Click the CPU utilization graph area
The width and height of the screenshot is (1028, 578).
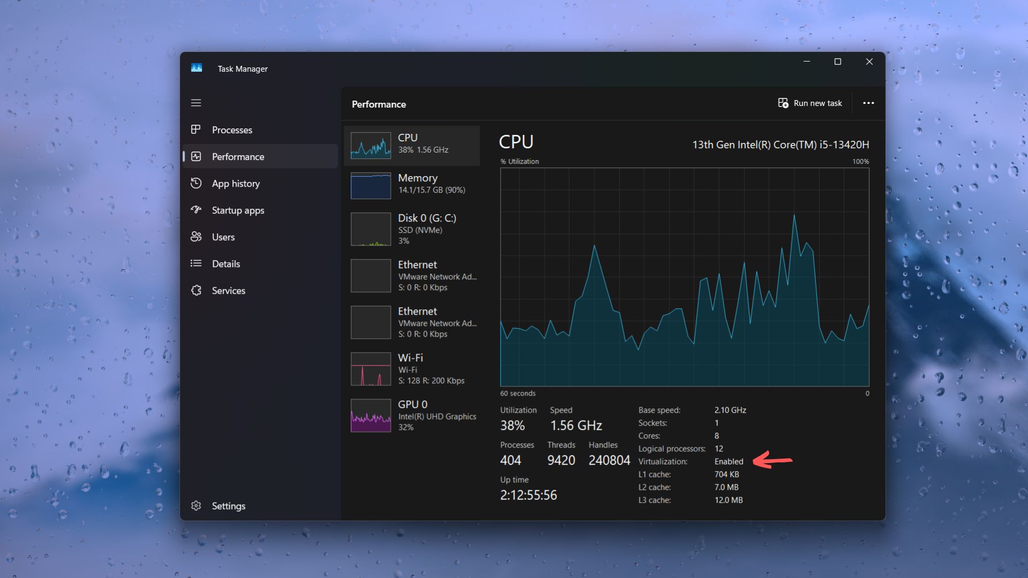coord(684,277)
